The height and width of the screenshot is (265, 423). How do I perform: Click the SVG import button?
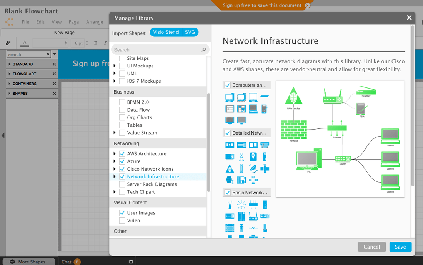[190, 32]
